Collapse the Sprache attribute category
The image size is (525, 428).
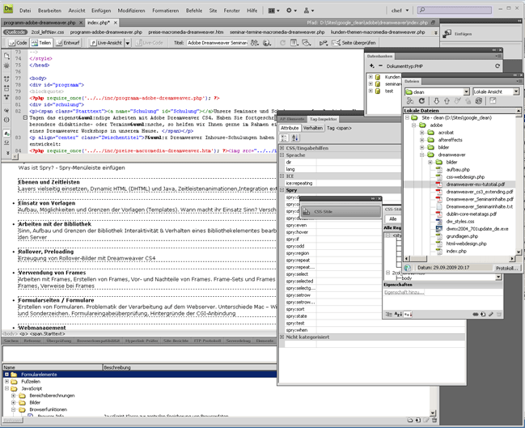[x=282, y=155]
